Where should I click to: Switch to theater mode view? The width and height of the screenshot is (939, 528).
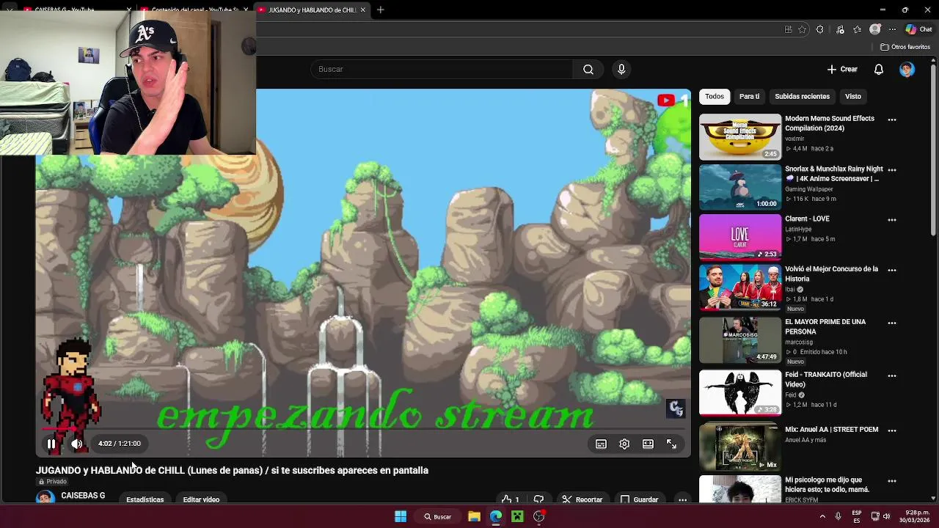click(x=648, y=444)
